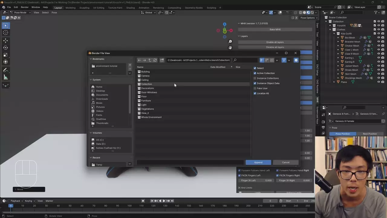The image size is (387, 218).
Task: Switch file browser to thumbnail display mode
Action: [x=272, y=60]
